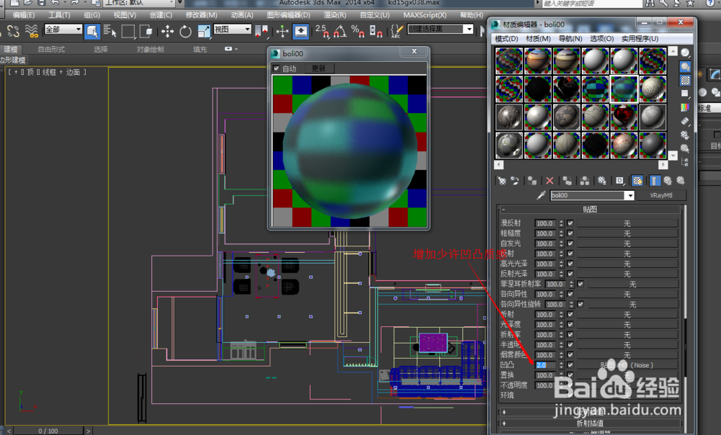The width and height of the screenshot is (721, 435).
Task: Uncheck the 菲涅耳折射率 map checkbox
Action: [580, 284]
